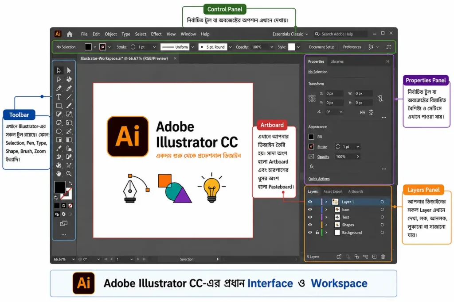The image size is (454, 302).
Task: Click the Stroke link in Properties panel
Action: [322, 147]
